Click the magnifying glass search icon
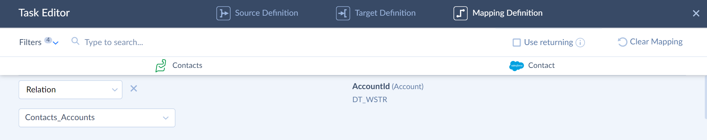The height and width of the screenshot is (140, 707). pyautogui.click(x=75, y=41)
